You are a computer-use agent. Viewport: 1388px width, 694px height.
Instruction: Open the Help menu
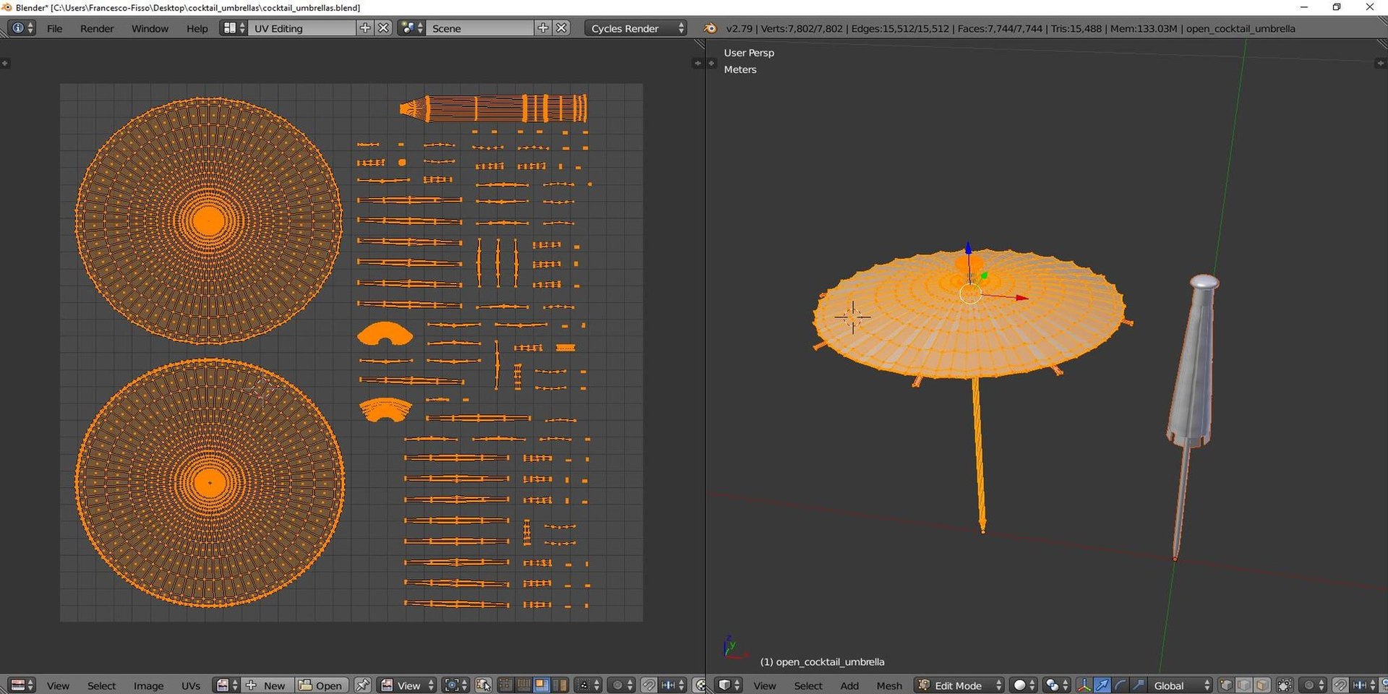(x=197, y=28)
